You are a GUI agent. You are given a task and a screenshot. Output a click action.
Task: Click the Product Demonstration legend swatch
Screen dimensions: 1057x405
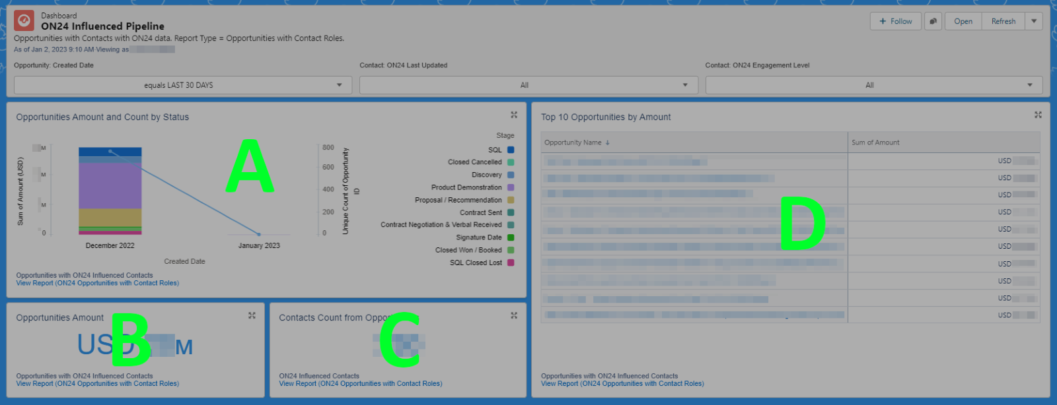click(x=511, y=187)
